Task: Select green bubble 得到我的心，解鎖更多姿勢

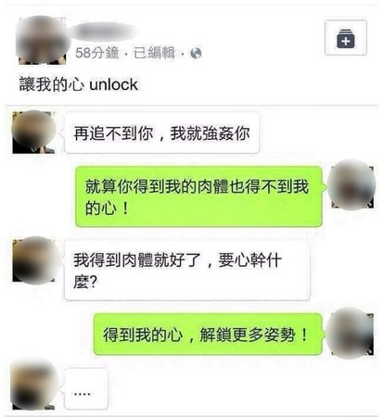Action: coord(208,335)
